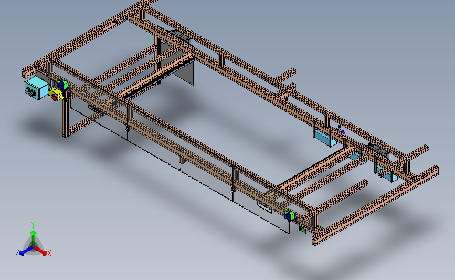Click the "Y" label of the triad
Image resolution: width=455 pixels, height=280 pixels.
pyautogui.click(x=33, y=225)
